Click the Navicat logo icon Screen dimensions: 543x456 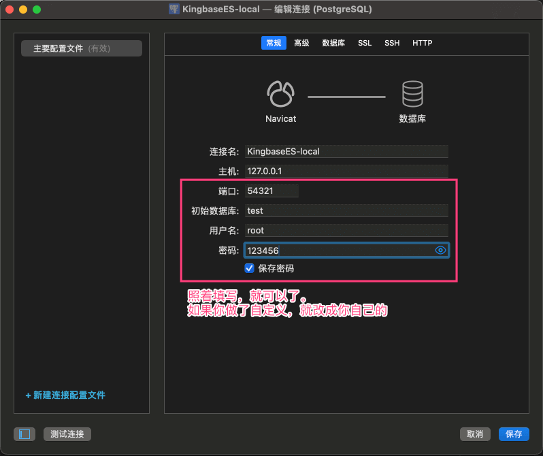click(280, 94)
